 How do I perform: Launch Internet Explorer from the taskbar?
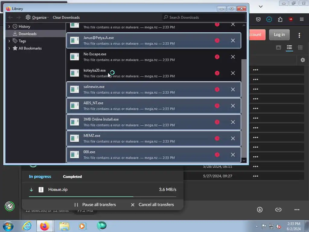point(27,226)
